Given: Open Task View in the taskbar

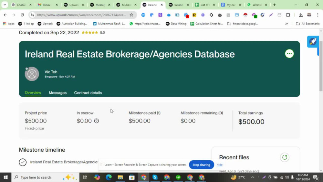Looking at the screenshot, I should pyautogui.click(x=85, y=177).
